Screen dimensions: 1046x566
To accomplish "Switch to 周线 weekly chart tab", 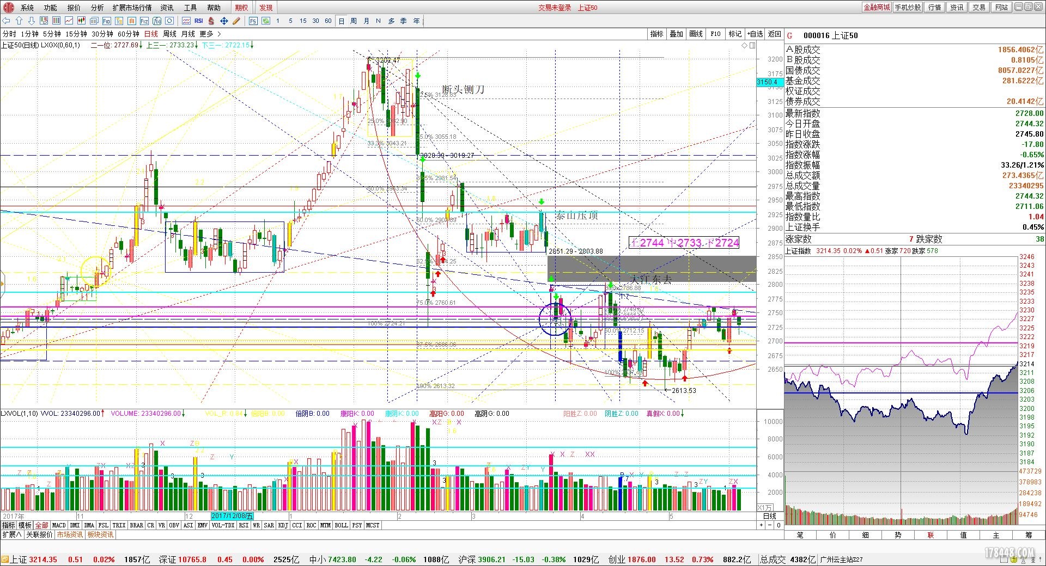I will coord(169,34).
